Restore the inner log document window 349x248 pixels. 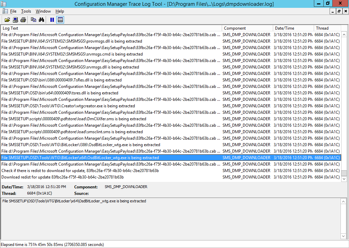coord(339,11)
